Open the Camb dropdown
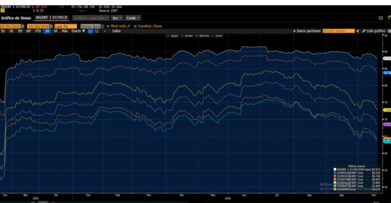 [132, 18]
